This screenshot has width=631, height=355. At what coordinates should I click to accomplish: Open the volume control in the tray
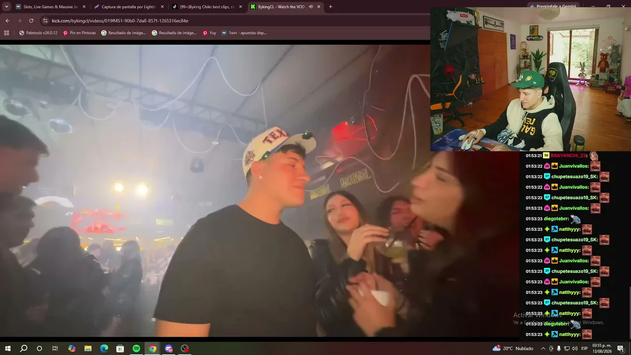coord(575,349)
